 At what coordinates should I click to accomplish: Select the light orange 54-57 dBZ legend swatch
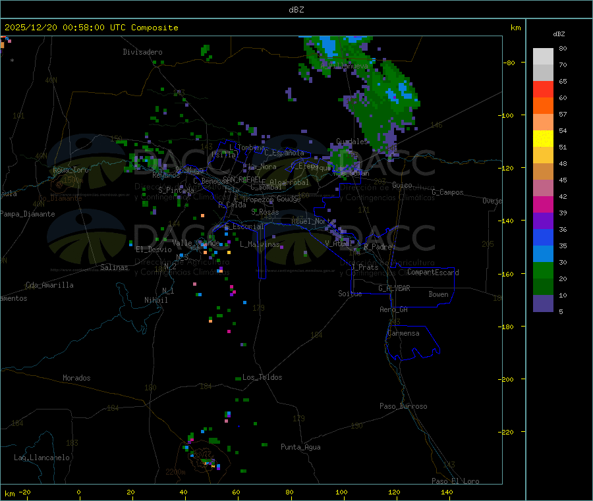pos(543,122)
